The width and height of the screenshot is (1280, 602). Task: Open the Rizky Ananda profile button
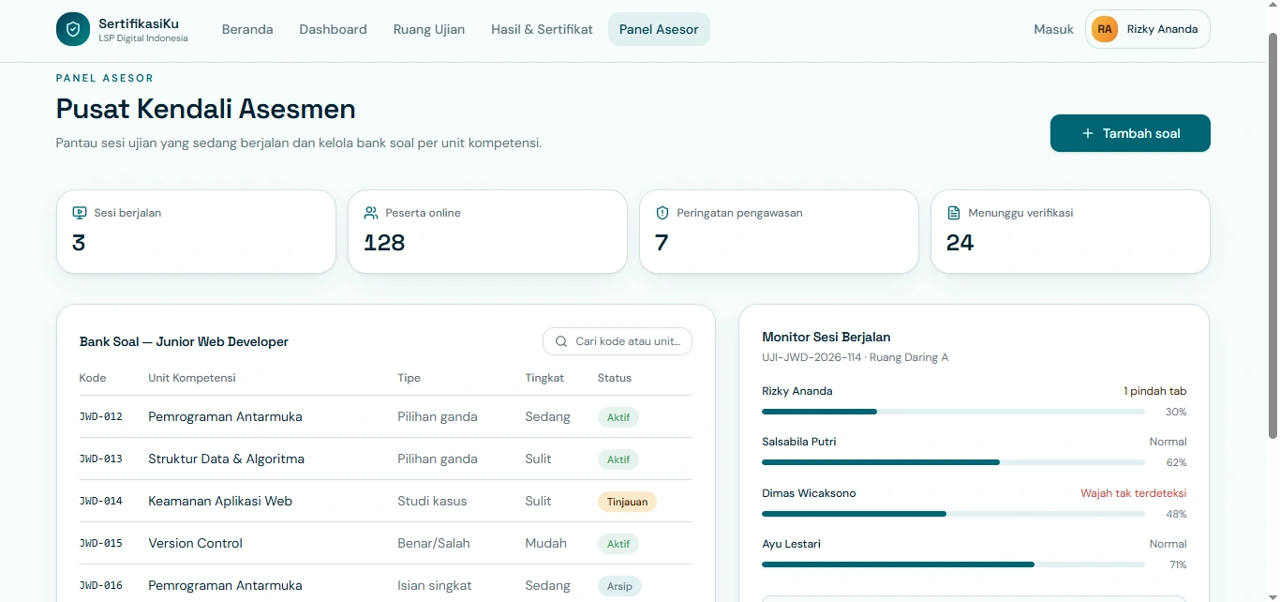(x=1148, y=29)
